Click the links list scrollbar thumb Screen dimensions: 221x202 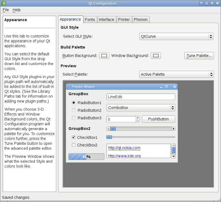173,150
